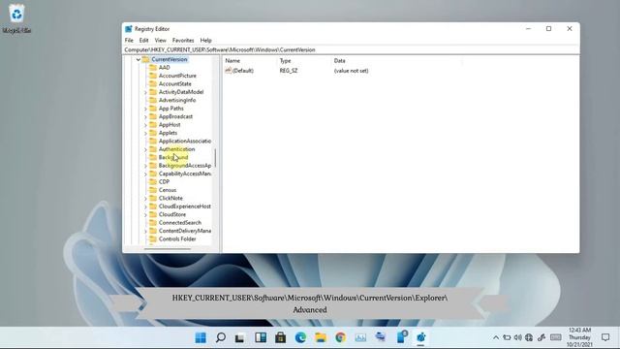This screenshot has width=620, height=349.
Task: Click the Census folder icon
Action: pyautogui.click(x=153, y=190)
